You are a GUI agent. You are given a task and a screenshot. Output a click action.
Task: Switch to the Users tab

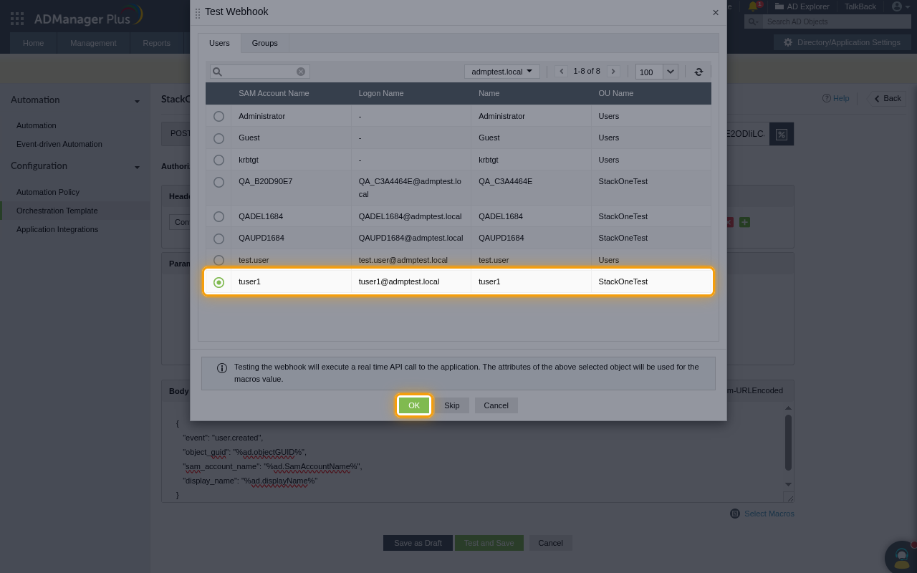tap(219, 43)
